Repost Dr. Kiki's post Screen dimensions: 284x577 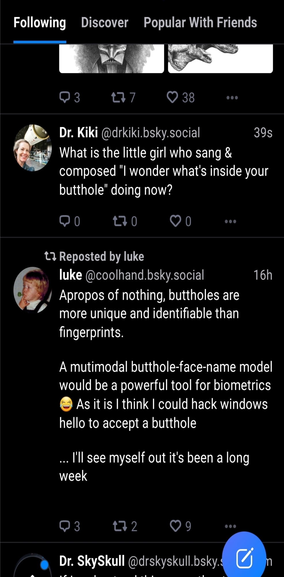point(120,221)
